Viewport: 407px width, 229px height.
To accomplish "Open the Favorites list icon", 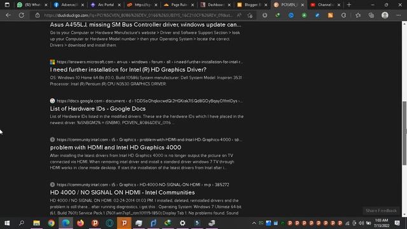I will tap(358, 15).
